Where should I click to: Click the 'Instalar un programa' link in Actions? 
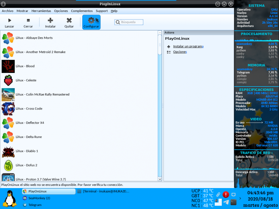point(188,46)
